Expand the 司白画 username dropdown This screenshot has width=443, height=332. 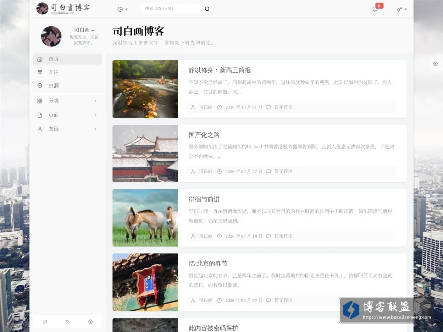pos(84,30)
